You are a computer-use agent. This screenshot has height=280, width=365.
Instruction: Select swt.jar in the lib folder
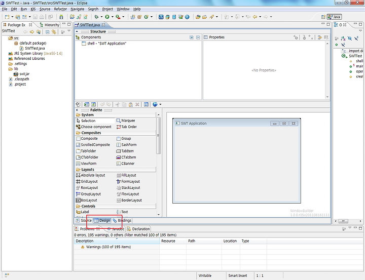click(x=22, y=74)
